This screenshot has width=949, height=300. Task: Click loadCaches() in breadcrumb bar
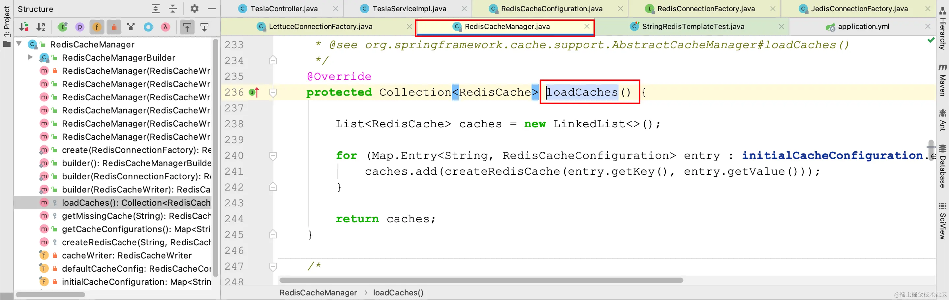[398, 293]
